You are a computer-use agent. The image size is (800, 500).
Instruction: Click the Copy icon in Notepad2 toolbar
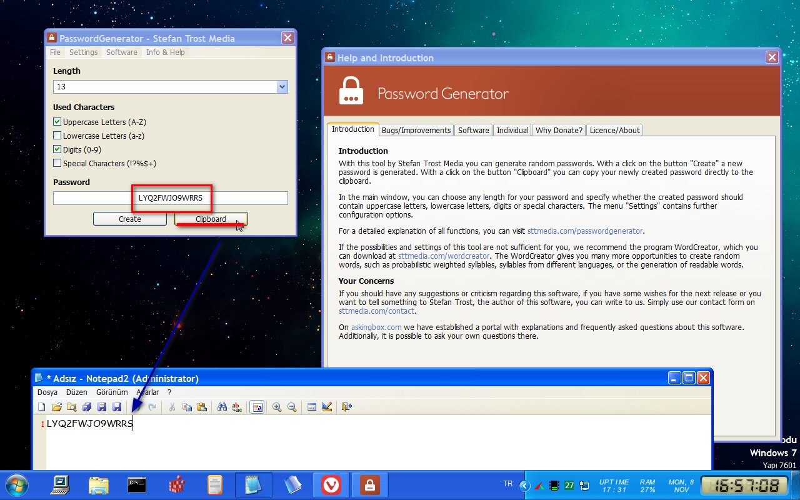[187, 407]
